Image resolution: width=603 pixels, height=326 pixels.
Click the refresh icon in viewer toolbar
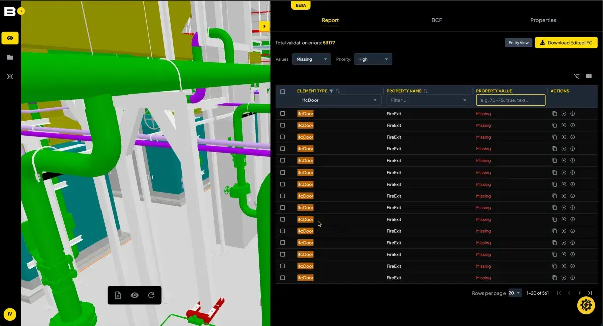coord(151,295)
